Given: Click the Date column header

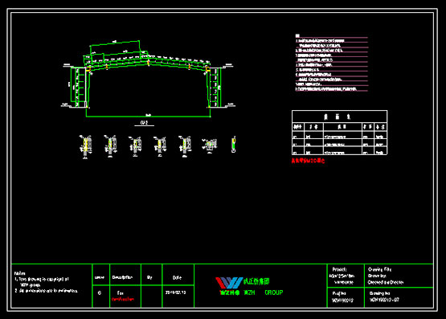Looking at the screenshot, I should [x=177, y=277].
